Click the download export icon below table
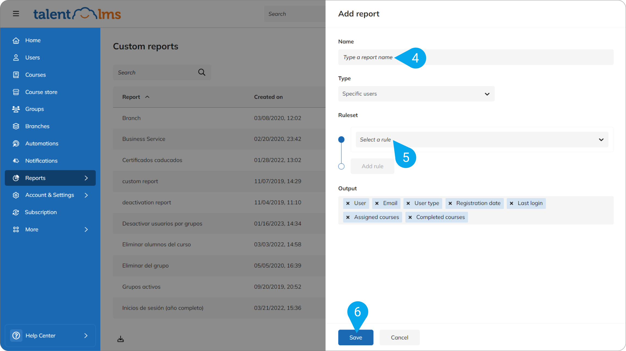626x351 pixels. tap(120, 339)
